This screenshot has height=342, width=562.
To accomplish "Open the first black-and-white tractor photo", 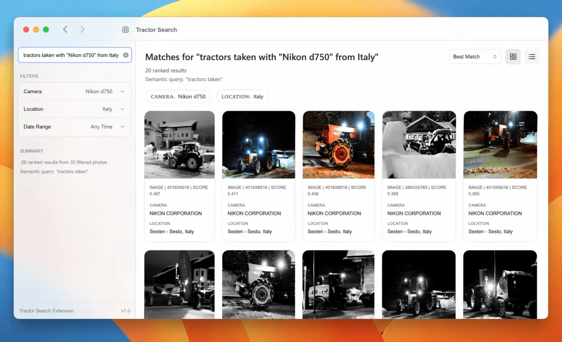I will click(179, 145).
